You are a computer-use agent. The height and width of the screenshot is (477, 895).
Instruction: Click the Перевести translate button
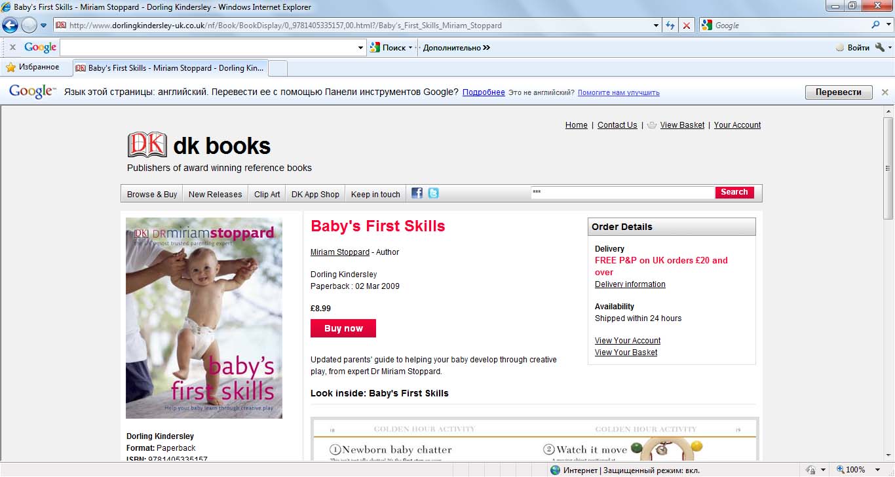pos(839,92)
